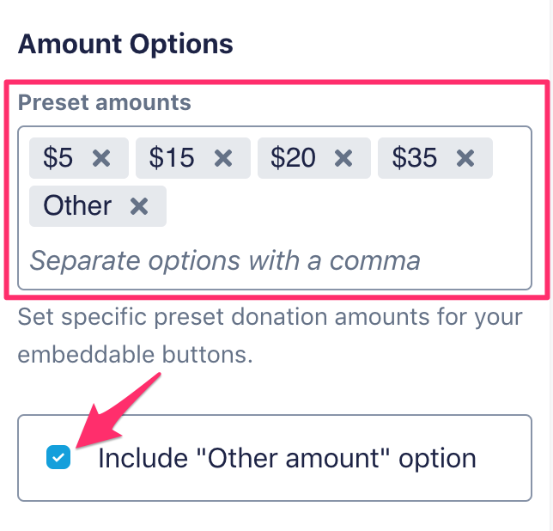Screen dimensions: 553x531
Task: Click the "Amount Options" section heading
Action: click(125, 44)
